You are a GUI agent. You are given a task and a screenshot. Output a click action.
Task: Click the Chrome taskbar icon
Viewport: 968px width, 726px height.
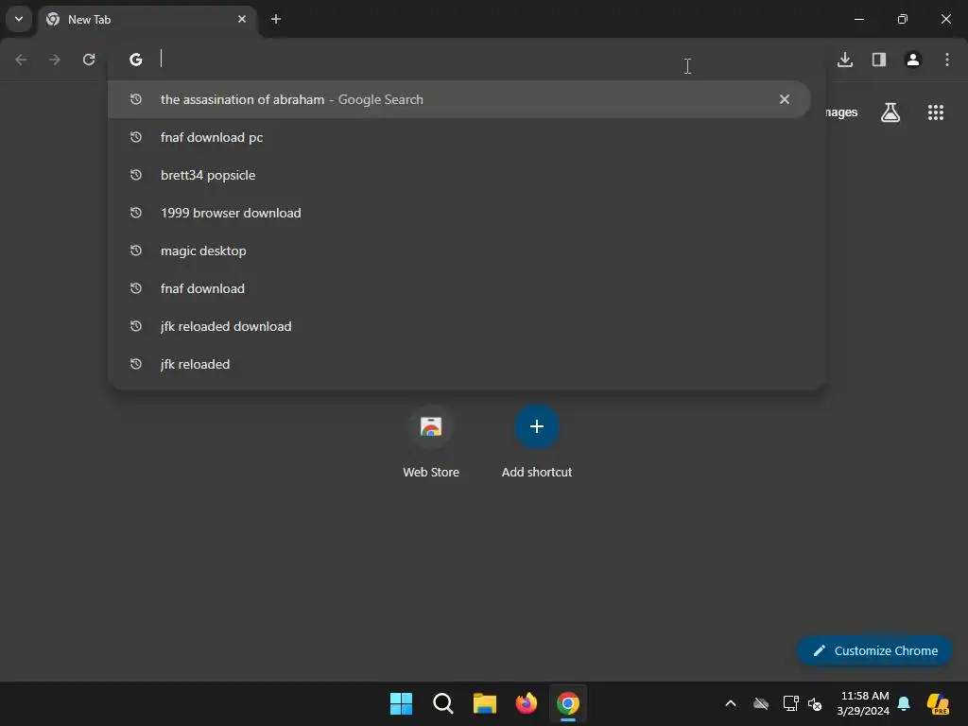click(x=568, y=703)
